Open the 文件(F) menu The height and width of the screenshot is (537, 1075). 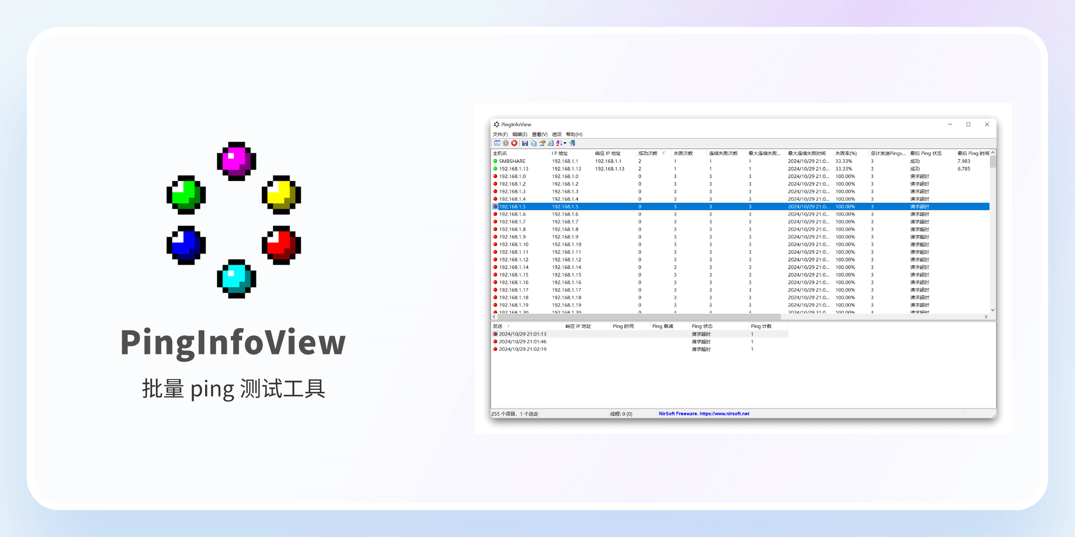click(x=500, y=134)
